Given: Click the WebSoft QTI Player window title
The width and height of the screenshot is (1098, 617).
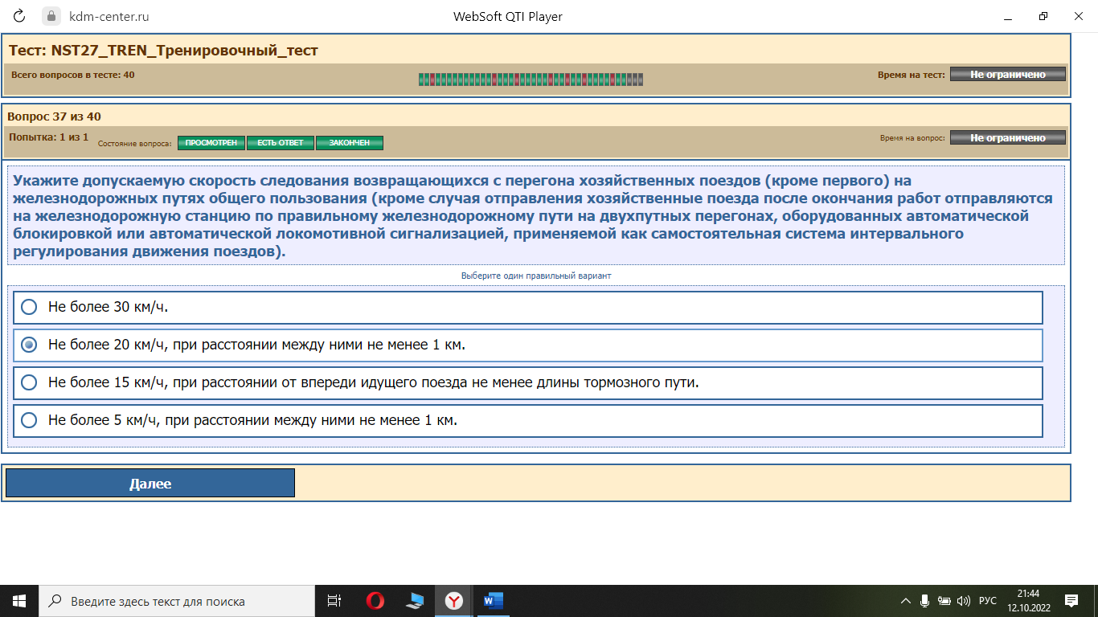Looking at the screenshot, I should (x=508, y=16).
